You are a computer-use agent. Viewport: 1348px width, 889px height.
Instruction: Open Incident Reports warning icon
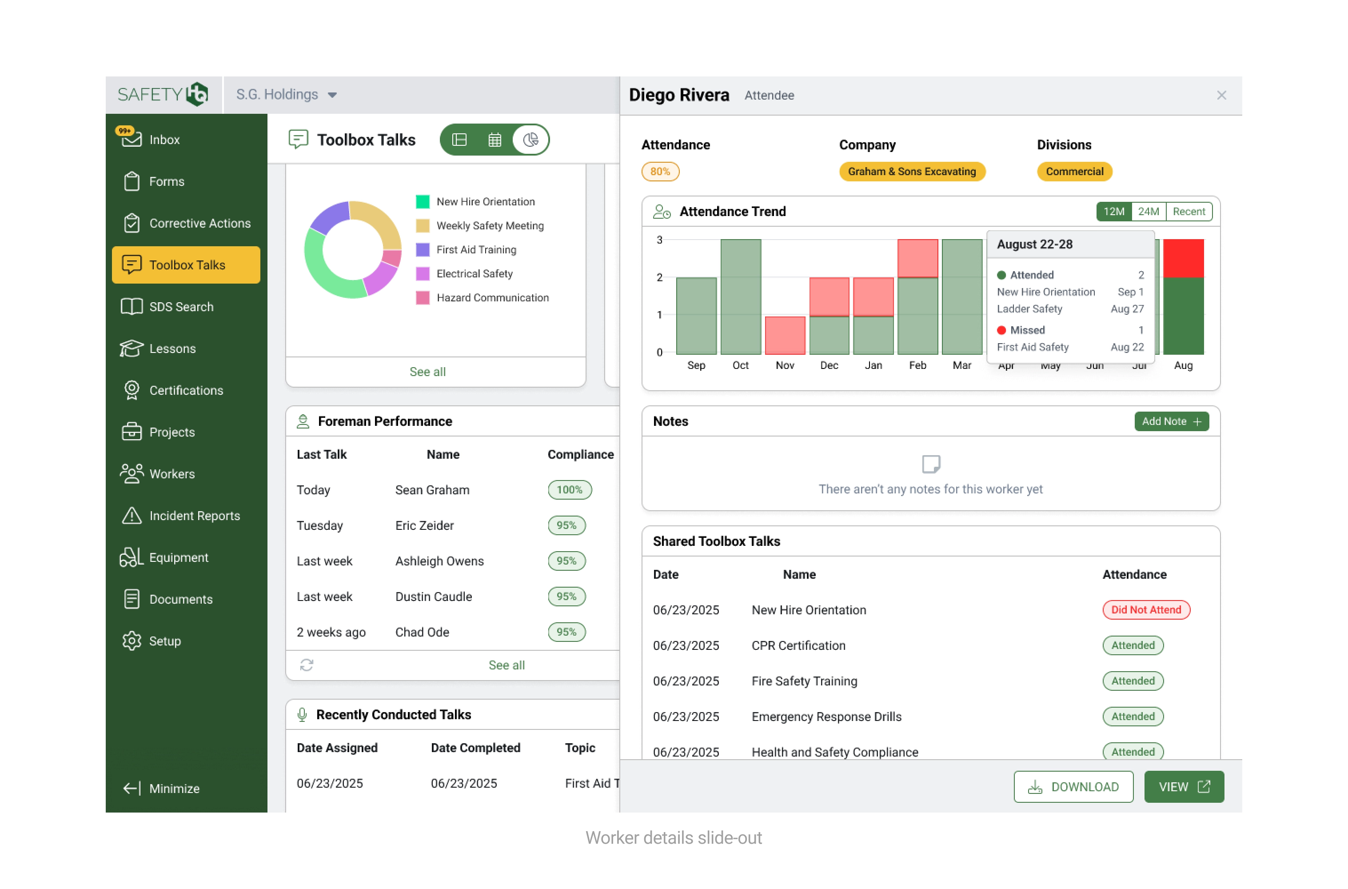132,515
